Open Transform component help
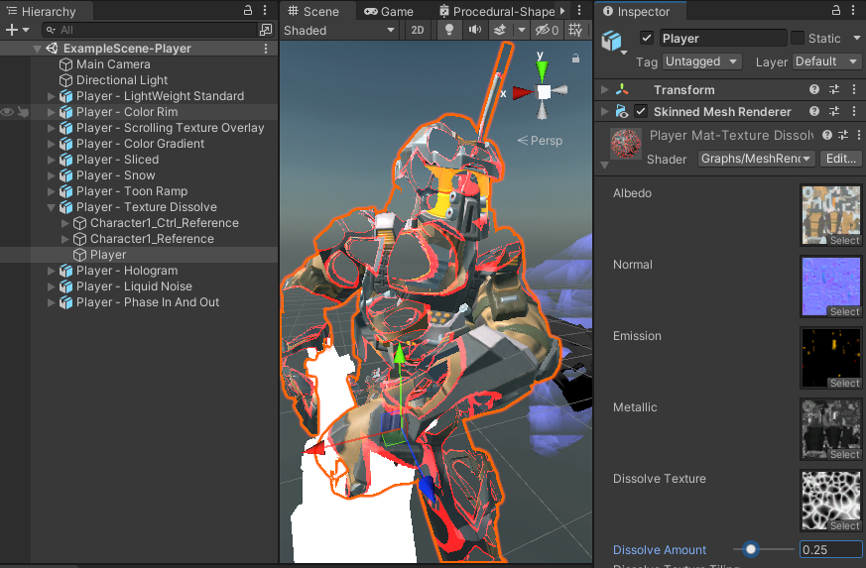Viewport: 866px width, 568px height. tap(814, 89)
